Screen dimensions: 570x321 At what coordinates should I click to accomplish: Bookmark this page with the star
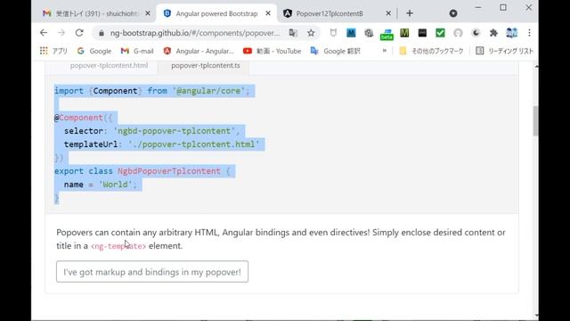click(x=311, y=33)
